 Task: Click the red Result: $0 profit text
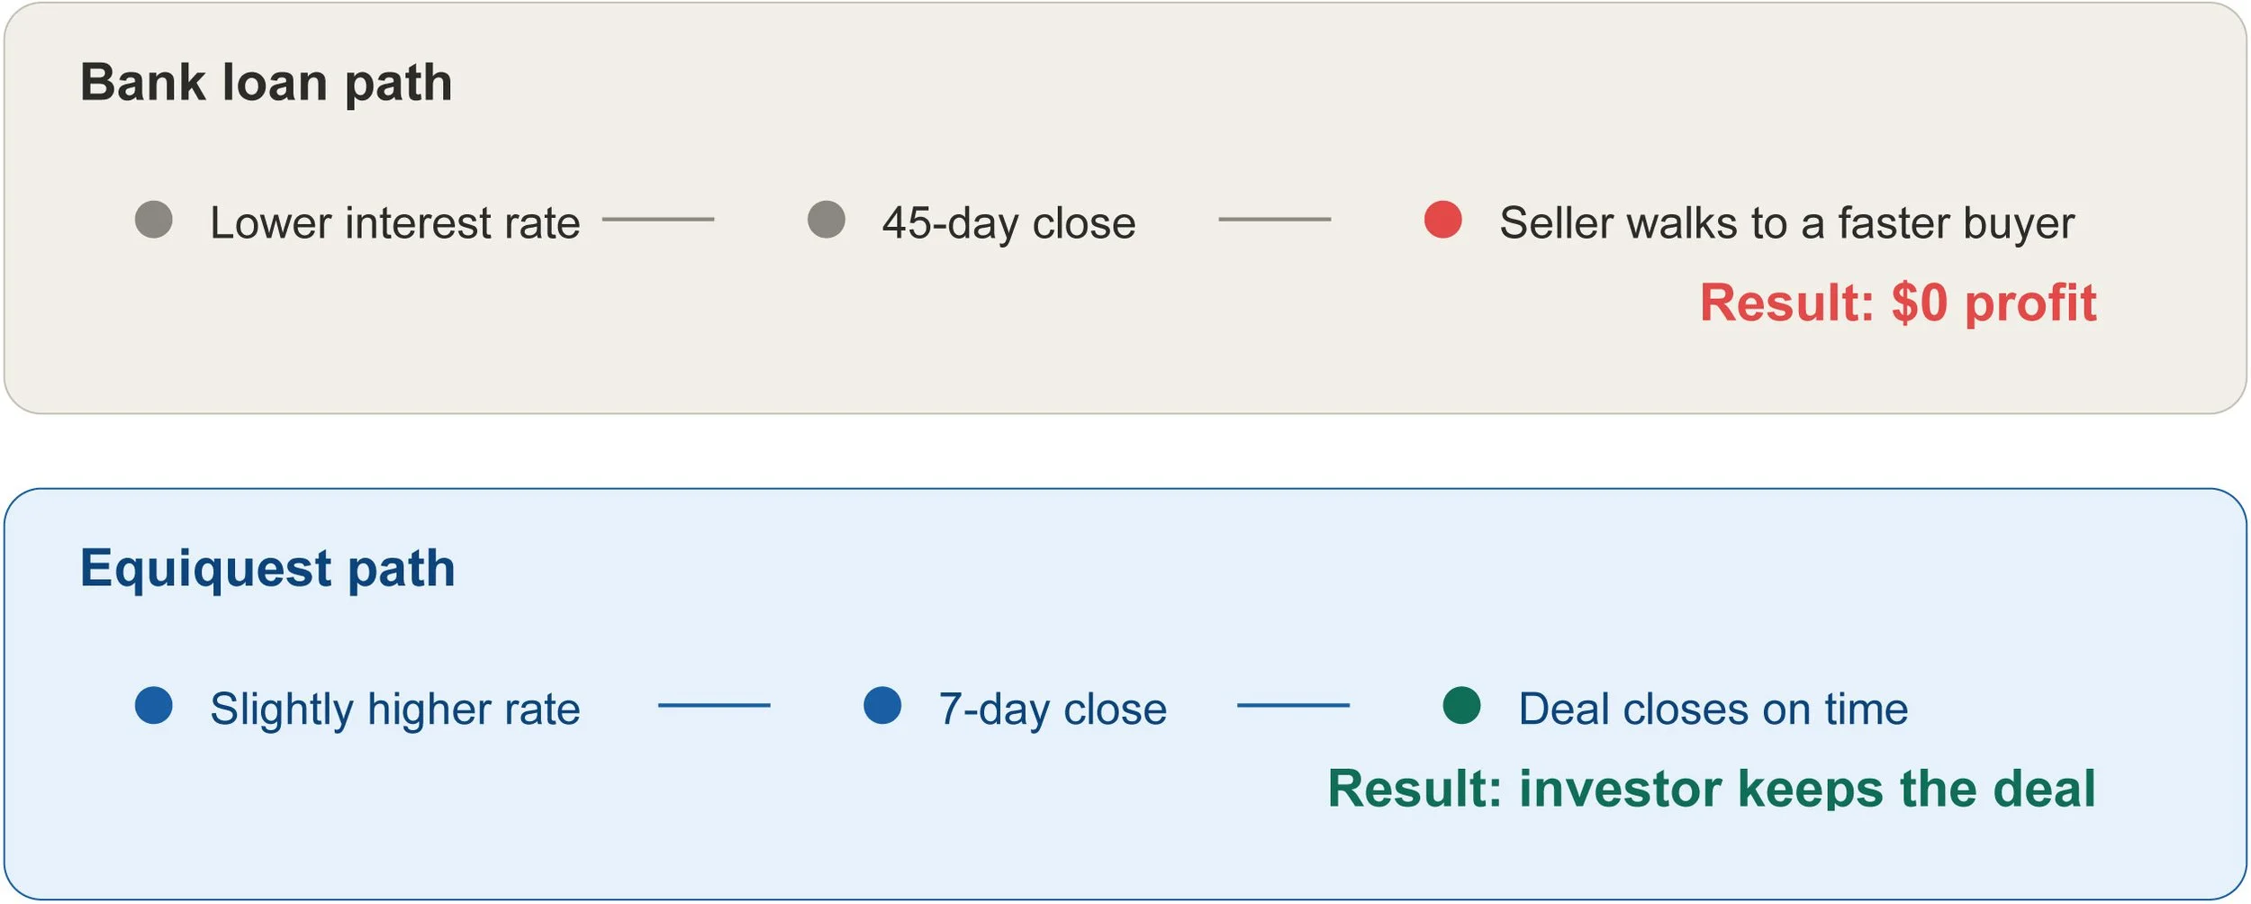1898,303
